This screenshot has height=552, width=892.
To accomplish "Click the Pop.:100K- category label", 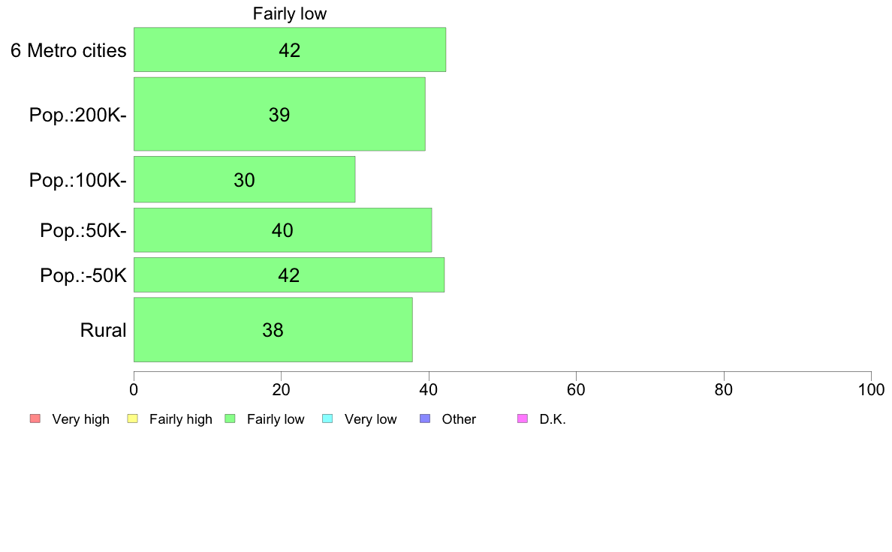I will 78,180.
